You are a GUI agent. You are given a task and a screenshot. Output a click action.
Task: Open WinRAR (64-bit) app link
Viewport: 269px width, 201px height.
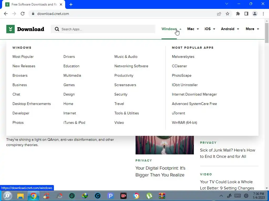click(x=184, y=122)
